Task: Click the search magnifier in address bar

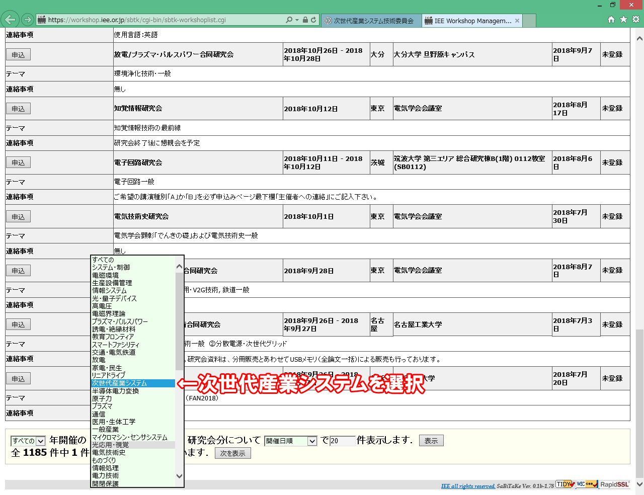Action: (x=289, y=20)
